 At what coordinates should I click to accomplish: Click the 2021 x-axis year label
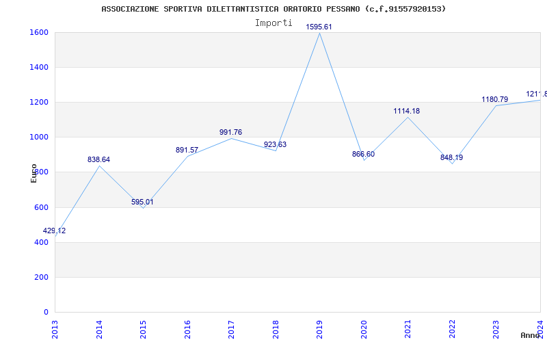click(x=408, y=329)
